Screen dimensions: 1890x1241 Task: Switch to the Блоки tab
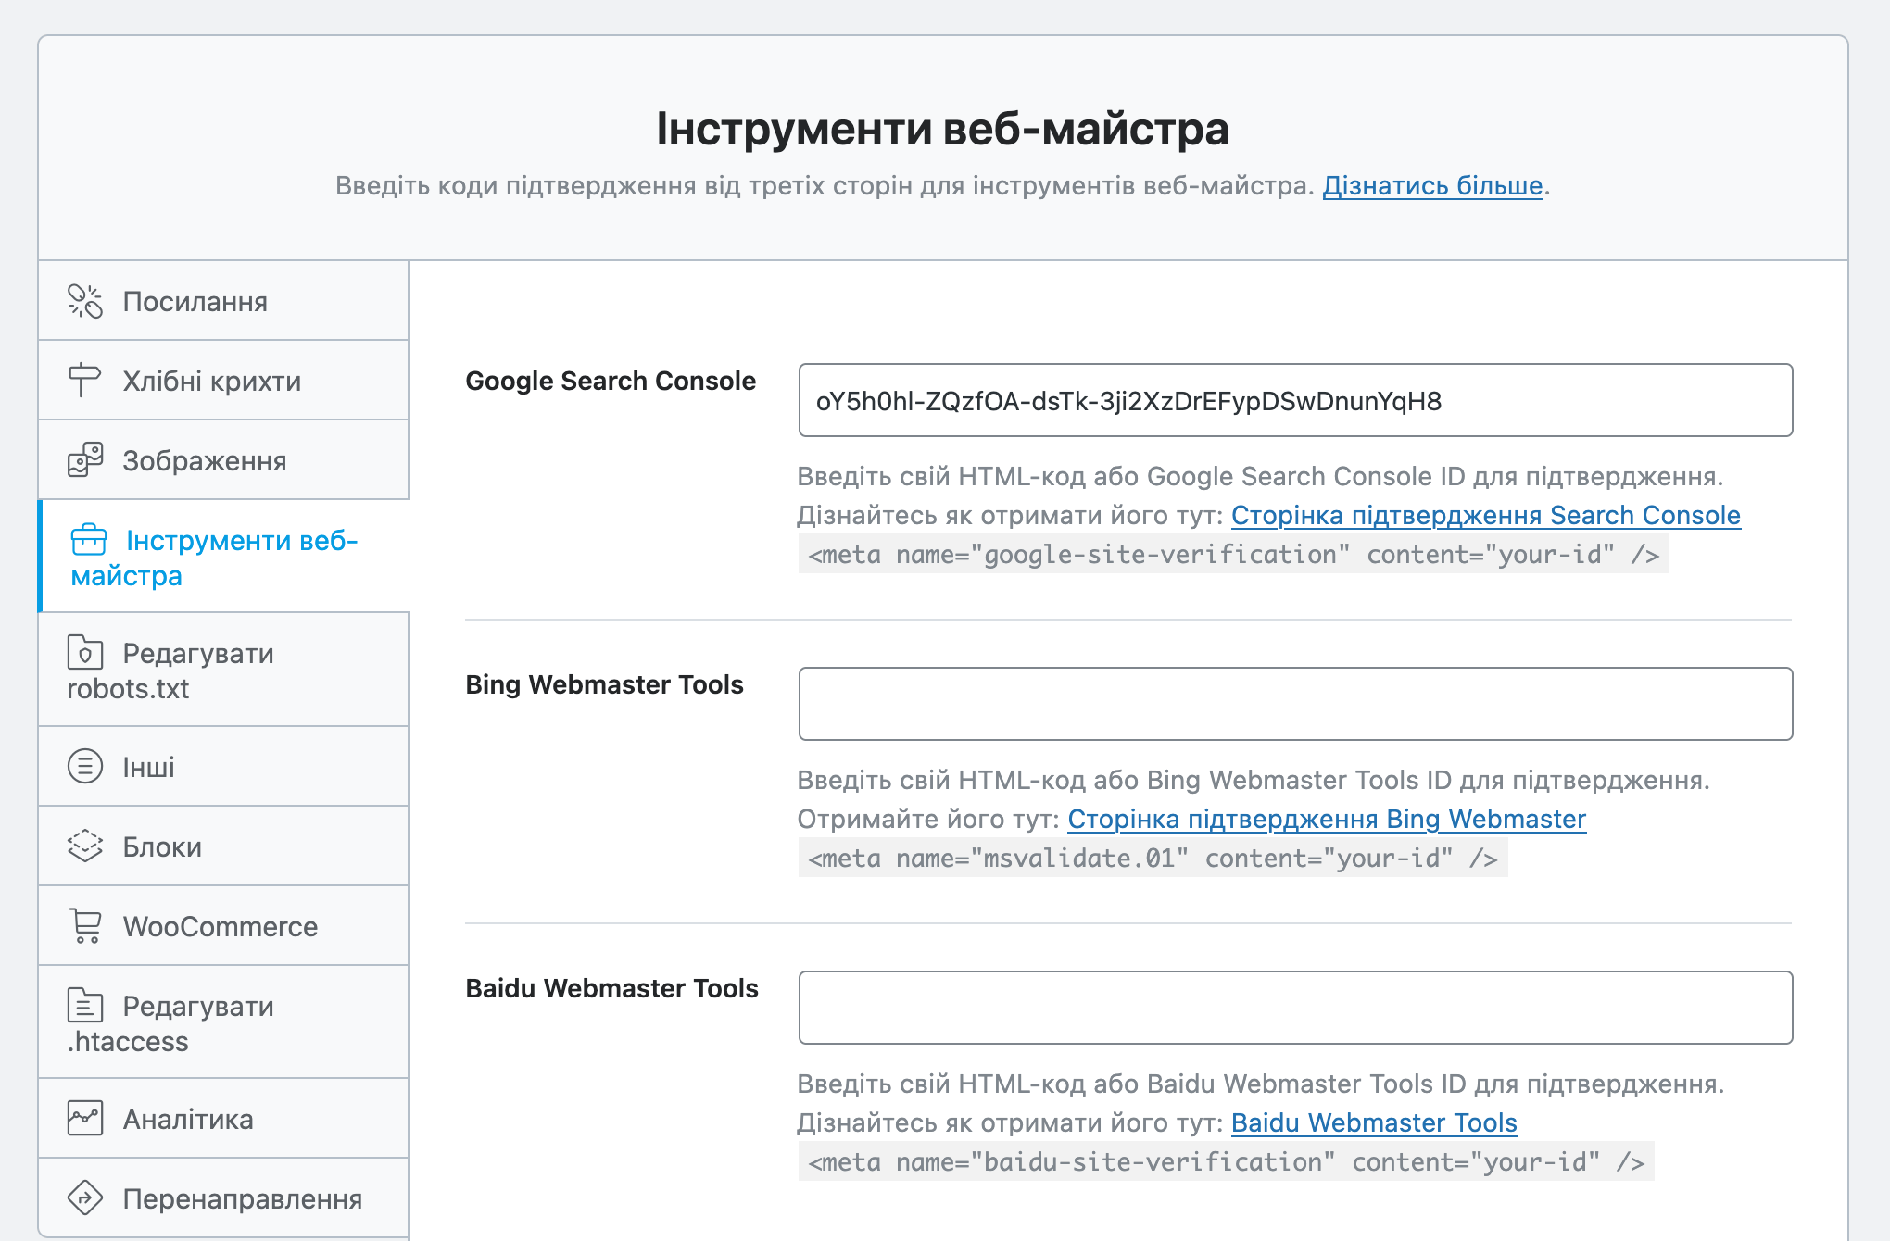223,846
